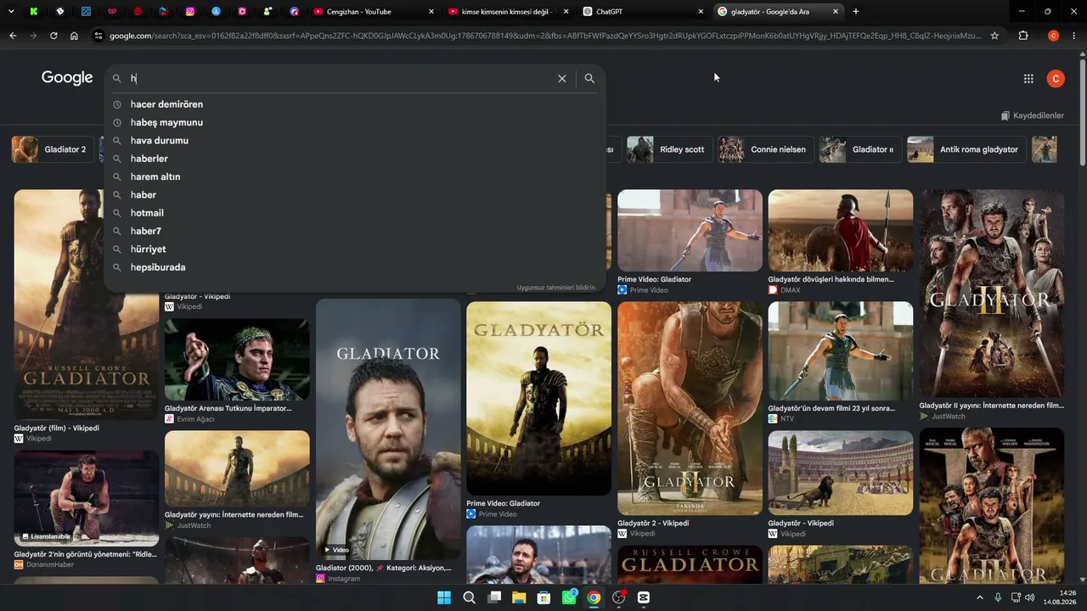Open Kaydedilenler saved items

pos(1032,115)
